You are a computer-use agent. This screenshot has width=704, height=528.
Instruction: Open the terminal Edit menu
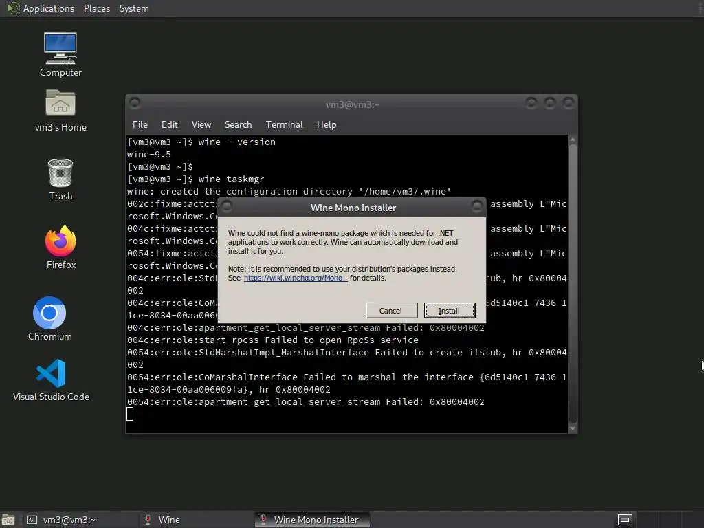pyautogui.click(x=169, y=124)
